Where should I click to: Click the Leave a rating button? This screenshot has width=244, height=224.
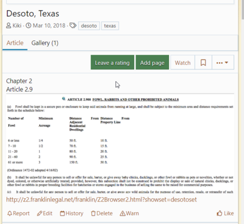112,63
